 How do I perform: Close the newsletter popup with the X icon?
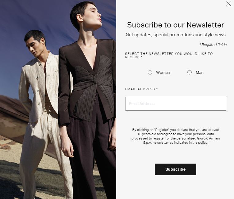coord(228,4)
